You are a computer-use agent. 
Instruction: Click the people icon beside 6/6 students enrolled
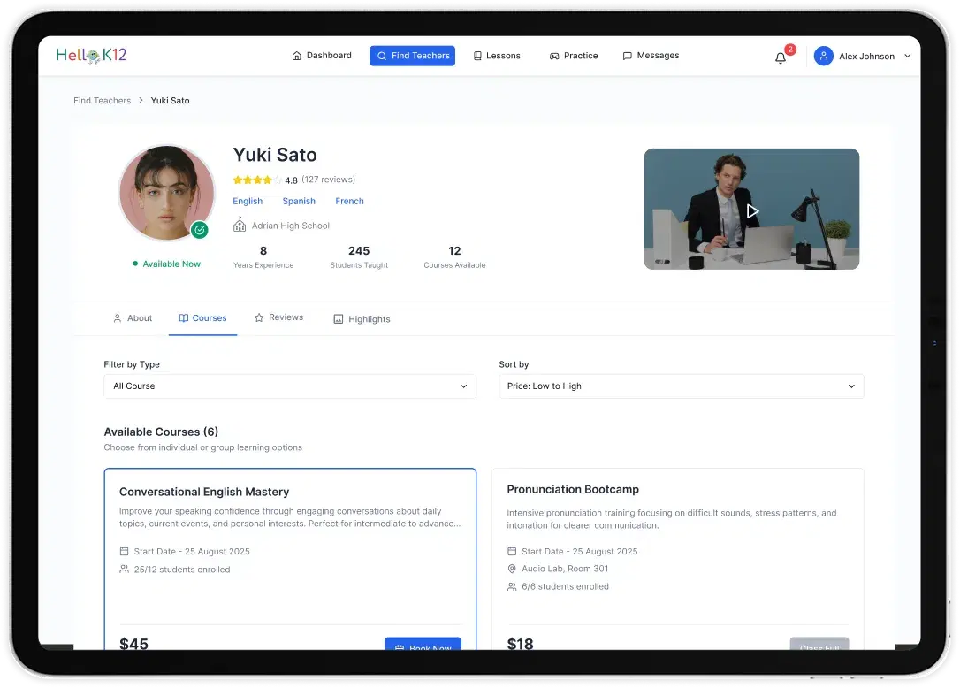pyautogui.click(x=512, y=586)
